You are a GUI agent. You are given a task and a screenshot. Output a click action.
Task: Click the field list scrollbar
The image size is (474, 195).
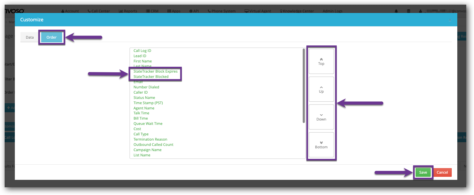[x=304, y=86]
